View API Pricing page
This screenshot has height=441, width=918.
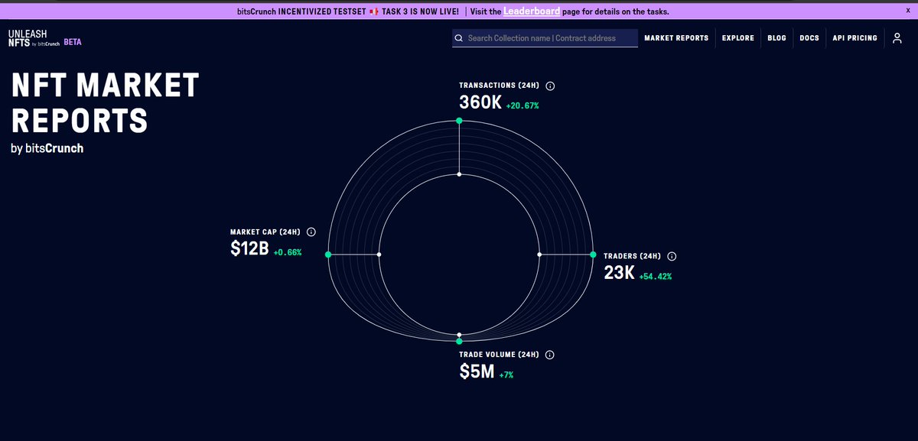pos(855,38)
